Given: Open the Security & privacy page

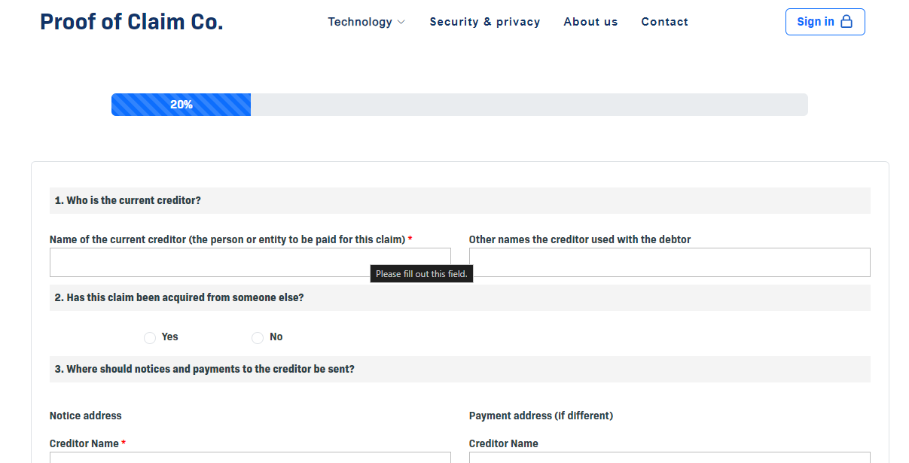Looking at the screenshot, I should pyautogui.click(x=484, y=22).
